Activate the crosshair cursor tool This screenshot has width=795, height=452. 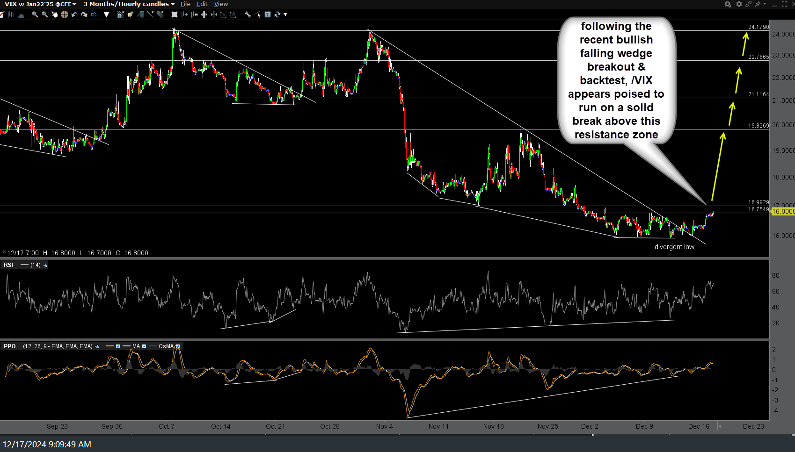click(64, 14)
